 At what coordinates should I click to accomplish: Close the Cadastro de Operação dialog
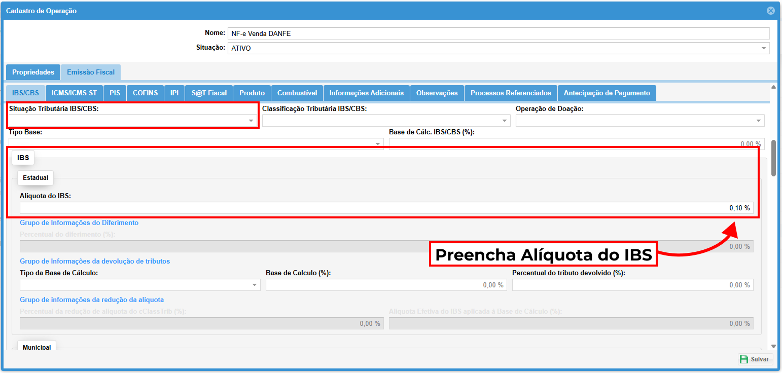770,11
